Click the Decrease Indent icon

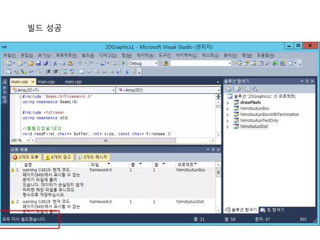48,72
